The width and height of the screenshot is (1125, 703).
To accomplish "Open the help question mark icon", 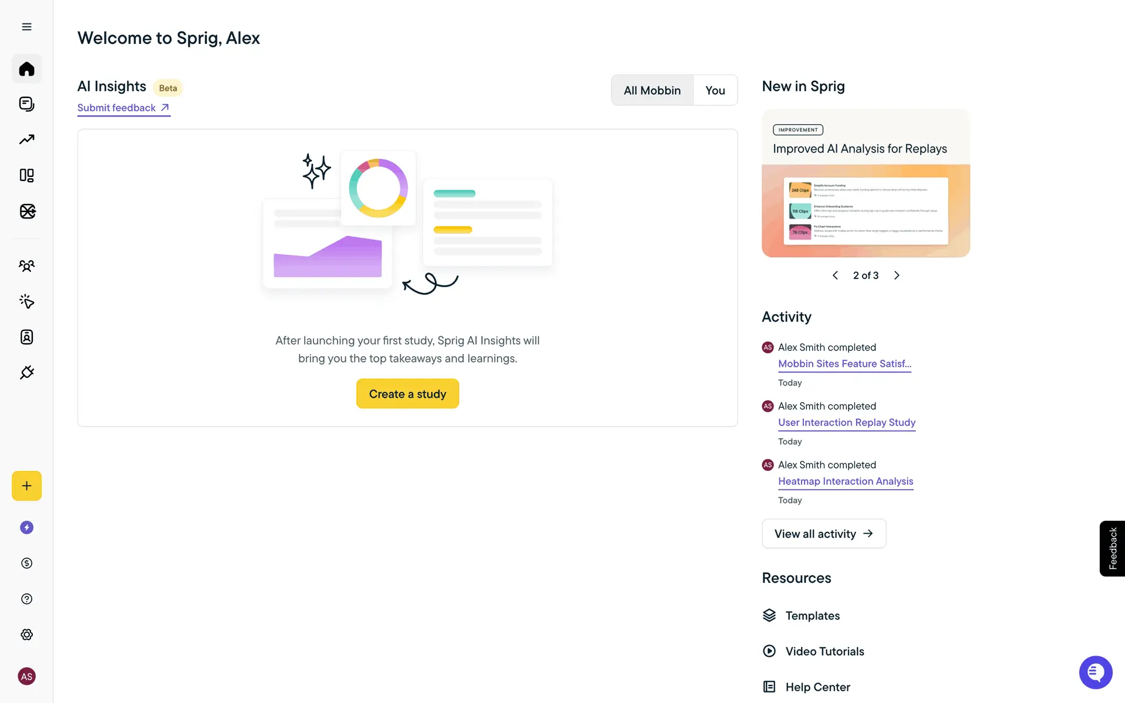I will (x=26, y=599).
